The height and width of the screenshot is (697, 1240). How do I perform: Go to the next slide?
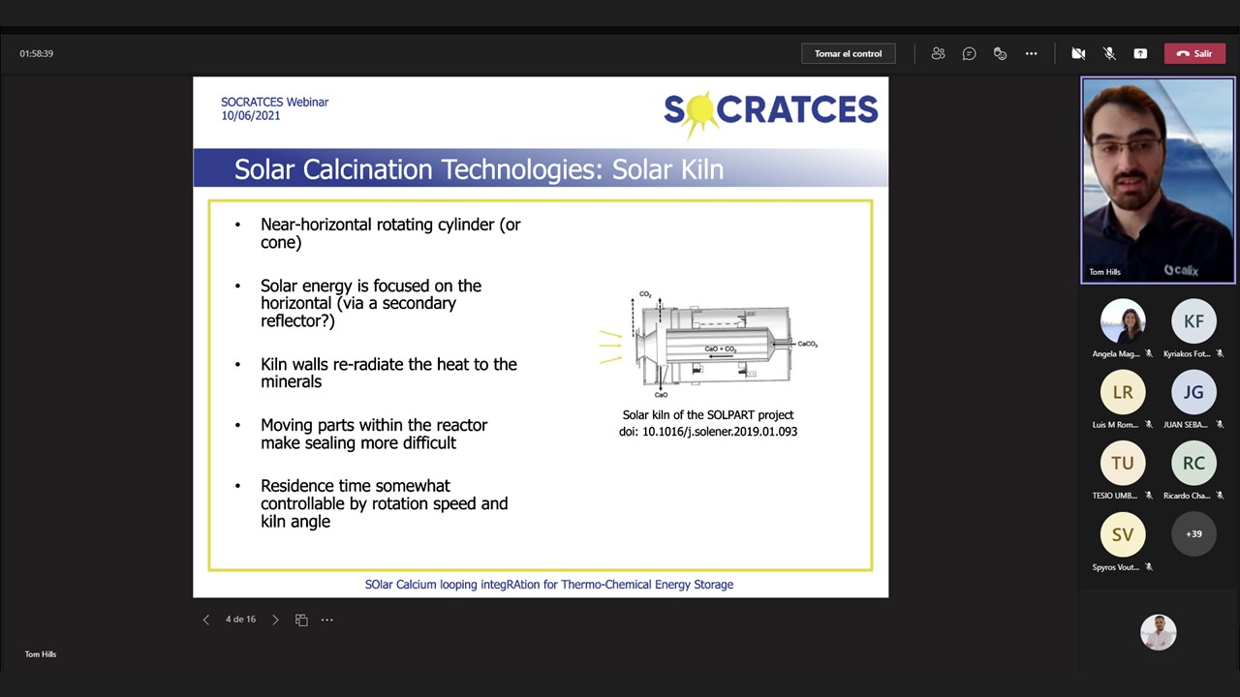pyautogui.click(x=275, y=620)
